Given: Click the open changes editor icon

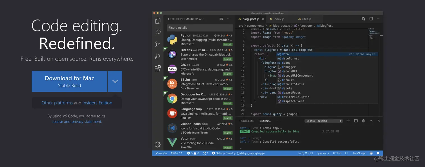Looking at the screenshot, I should 363,19.
